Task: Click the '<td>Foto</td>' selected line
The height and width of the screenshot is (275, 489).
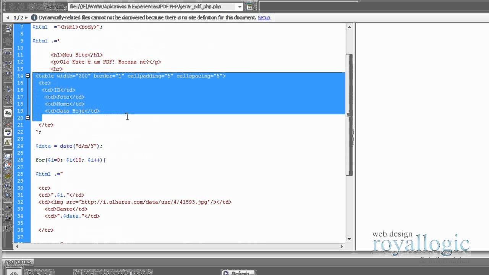Action: tap(64, 97)
